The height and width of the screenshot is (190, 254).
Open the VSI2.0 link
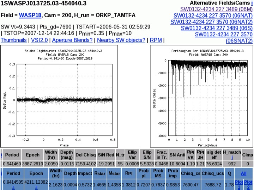click(x=39, y=40)
